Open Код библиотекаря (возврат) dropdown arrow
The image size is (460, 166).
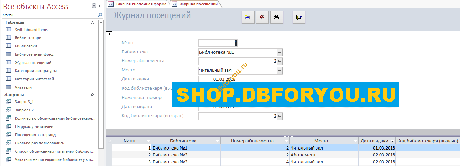280,116
